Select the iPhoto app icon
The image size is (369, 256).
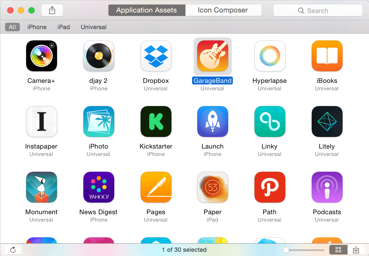[x=99, y=122]
